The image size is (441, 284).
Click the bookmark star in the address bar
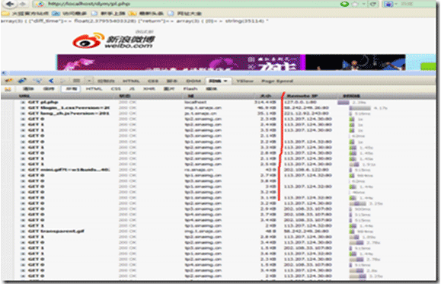tap(356, 4)
